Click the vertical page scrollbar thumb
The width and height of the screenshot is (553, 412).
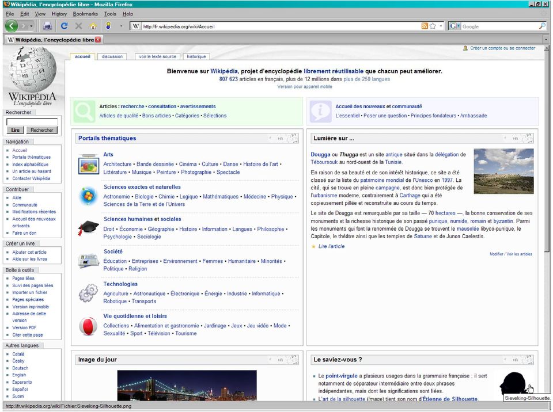[x=547, y=151]
